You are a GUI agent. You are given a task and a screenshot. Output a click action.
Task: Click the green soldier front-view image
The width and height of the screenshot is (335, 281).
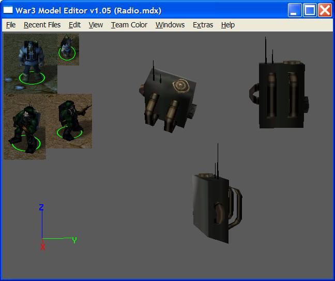point(25,127)
